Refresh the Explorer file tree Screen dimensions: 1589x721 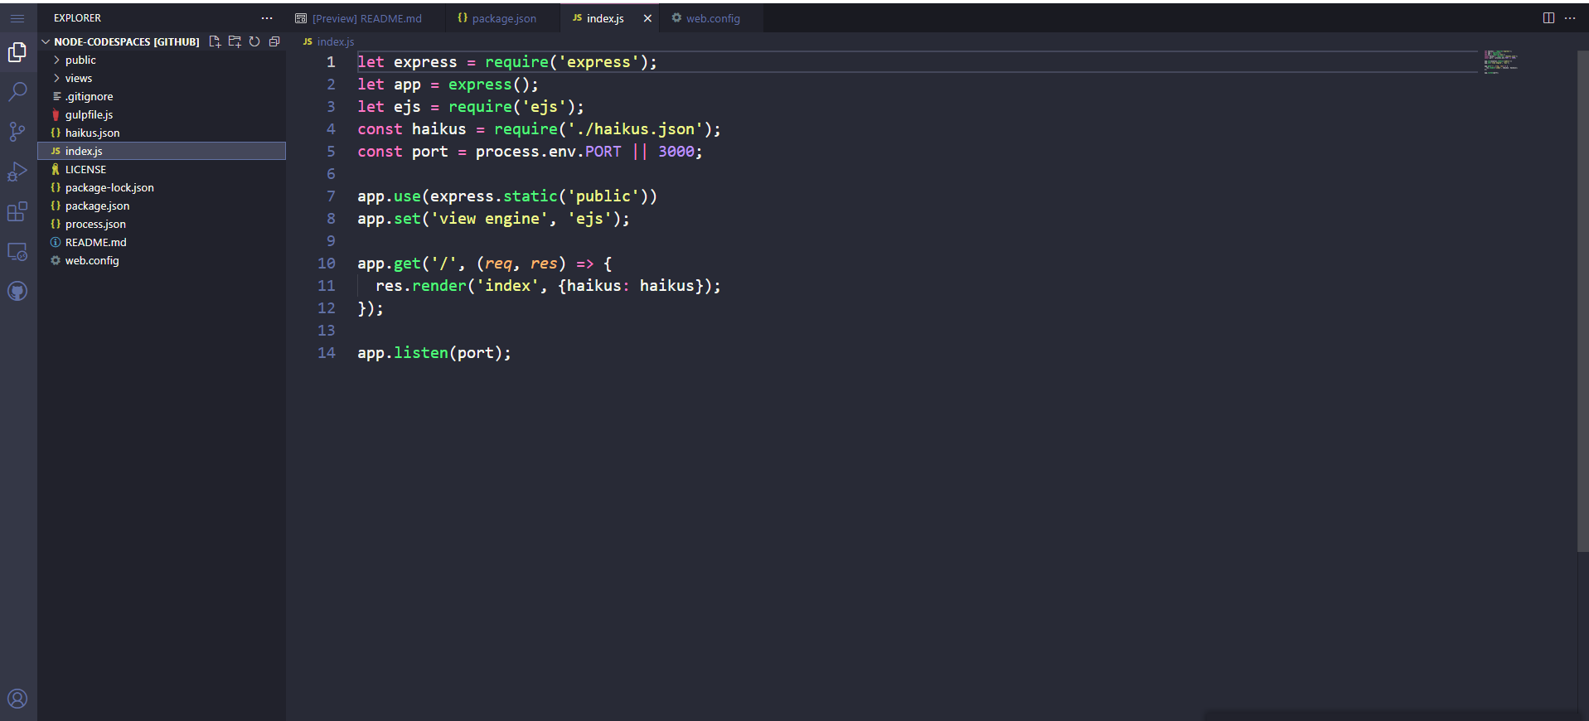(254, 41)
